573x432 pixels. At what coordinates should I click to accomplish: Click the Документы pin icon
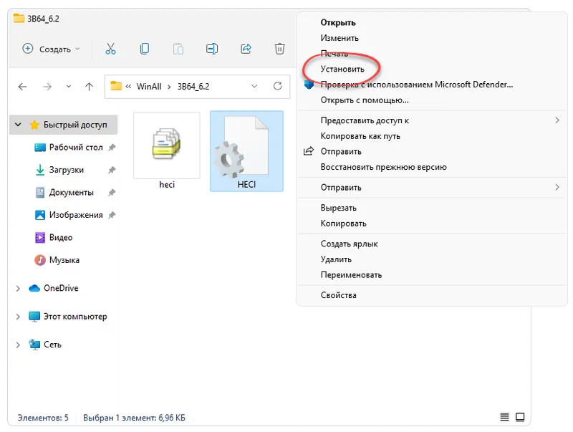pyautogui.click(x=112, y=192)
